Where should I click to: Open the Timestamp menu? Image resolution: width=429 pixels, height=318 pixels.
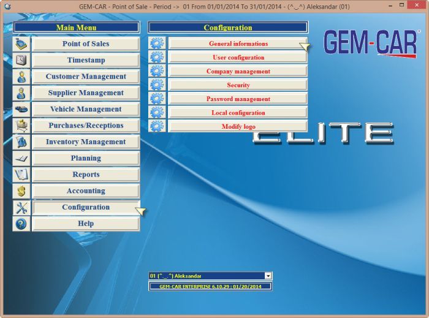(x=86, y=60)
